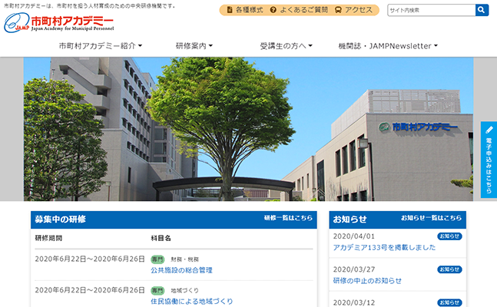Screen dimensions: 497x307
Task: Click 研修一覧はこちら link
Action: [288, 218]
